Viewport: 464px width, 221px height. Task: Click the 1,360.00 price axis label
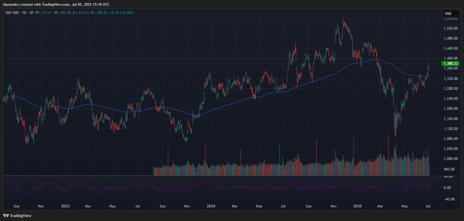point(451,69)
